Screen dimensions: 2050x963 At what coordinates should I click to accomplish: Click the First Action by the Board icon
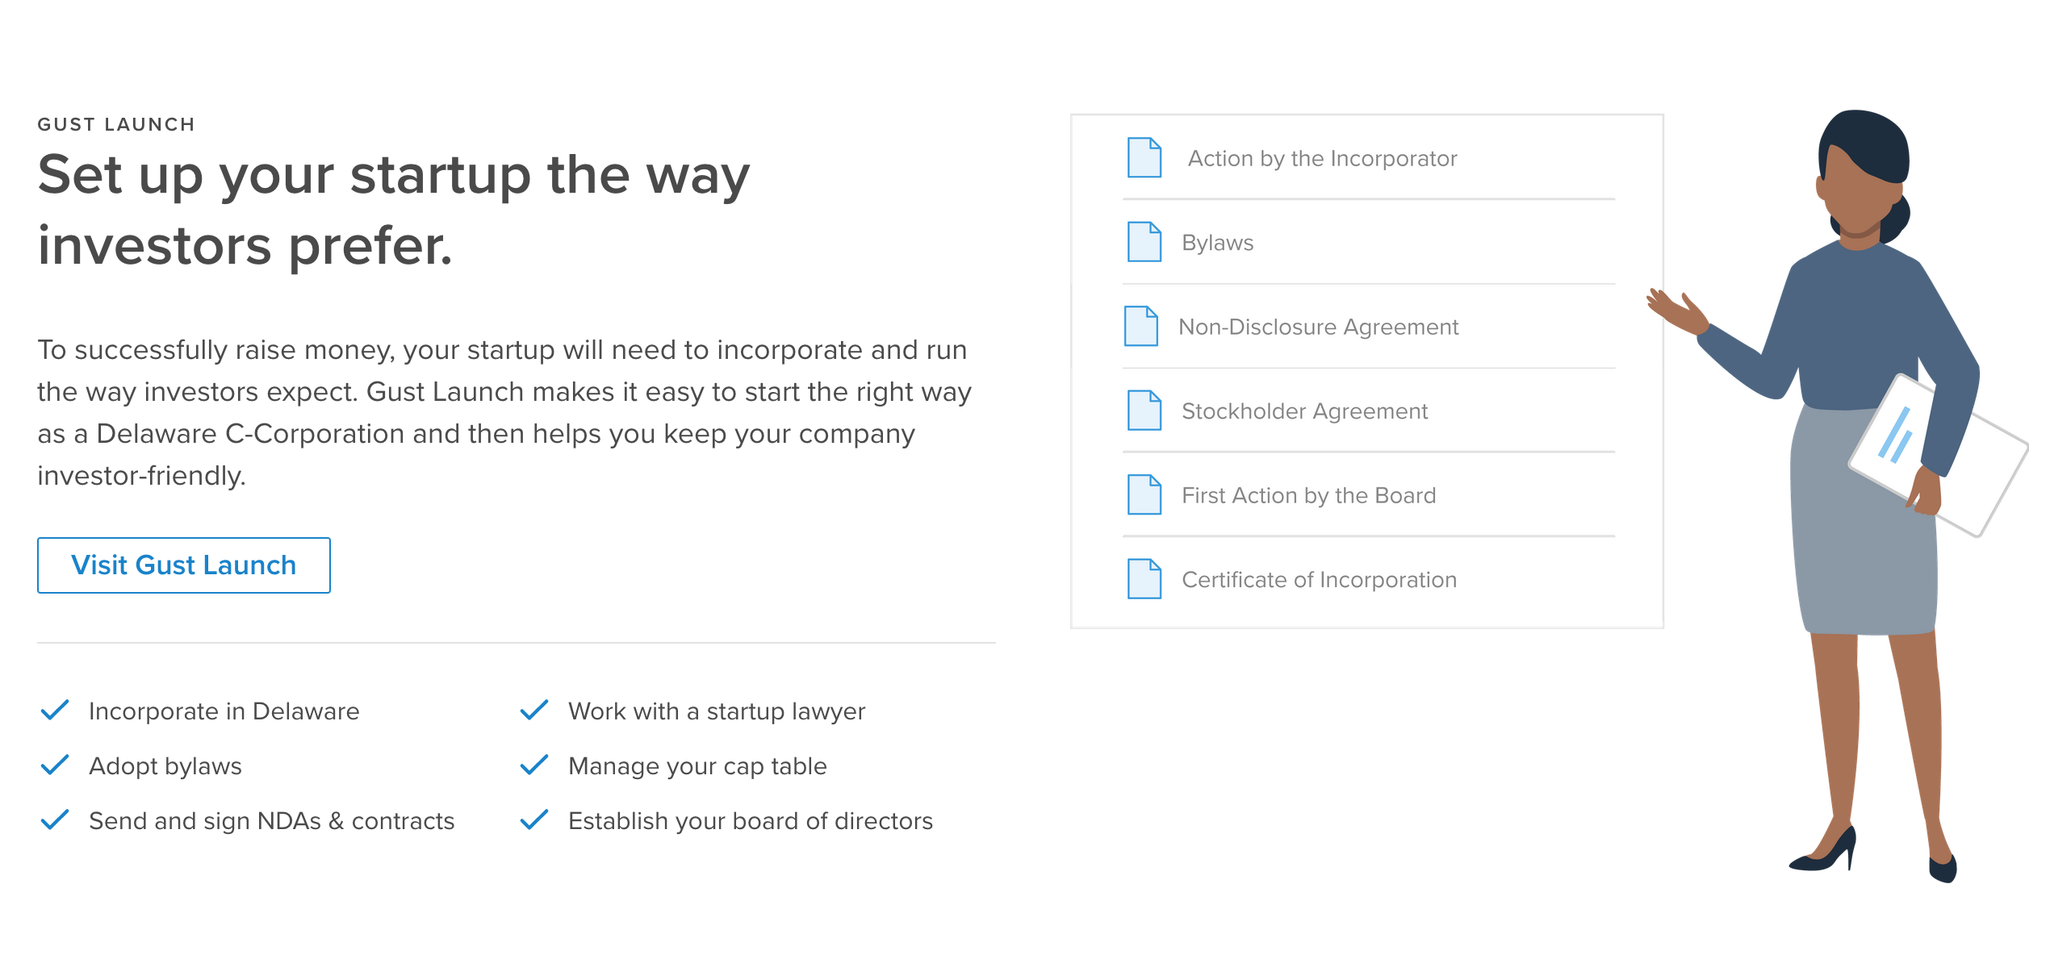point(1144,494)
